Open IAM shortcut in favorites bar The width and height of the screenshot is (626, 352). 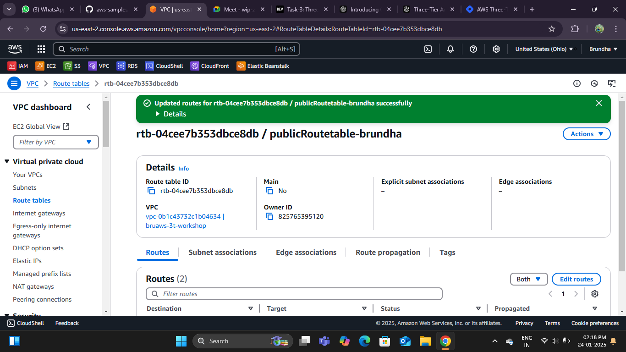click(x=18, y=66)
